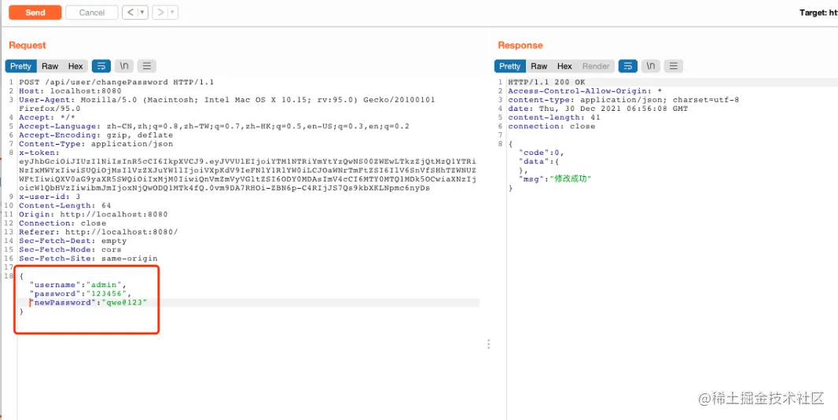Select the Response Raw tab
Screen dimensions: 838x420
coord(538,66)
